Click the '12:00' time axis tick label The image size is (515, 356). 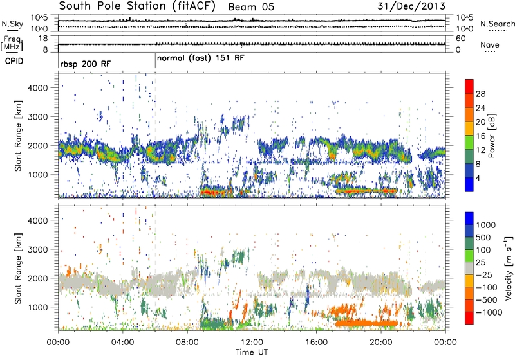click(x=252, y=343)
